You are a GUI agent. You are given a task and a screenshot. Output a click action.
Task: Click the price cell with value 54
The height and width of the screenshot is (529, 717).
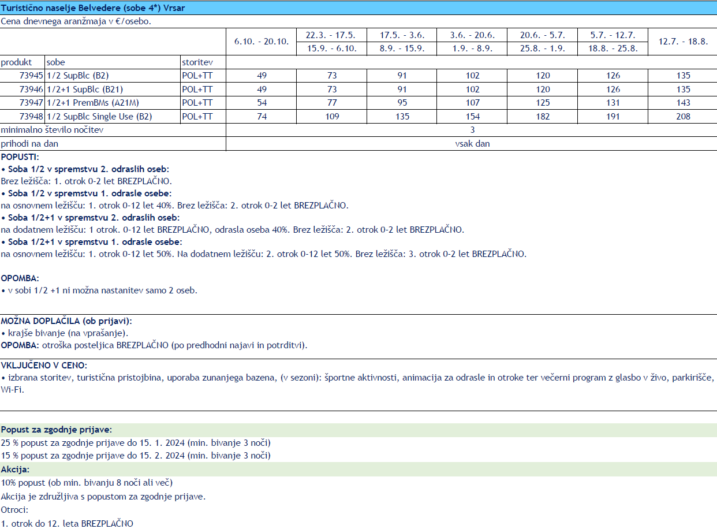pos(261,103)
